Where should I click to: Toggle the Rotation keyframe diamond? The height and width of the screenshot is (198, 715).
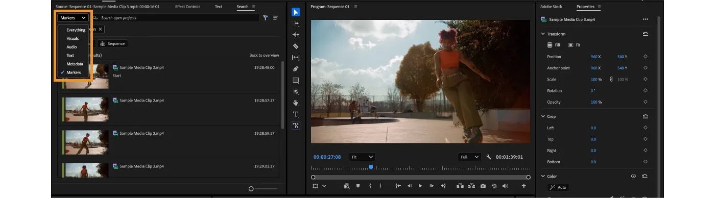(646, 90)
